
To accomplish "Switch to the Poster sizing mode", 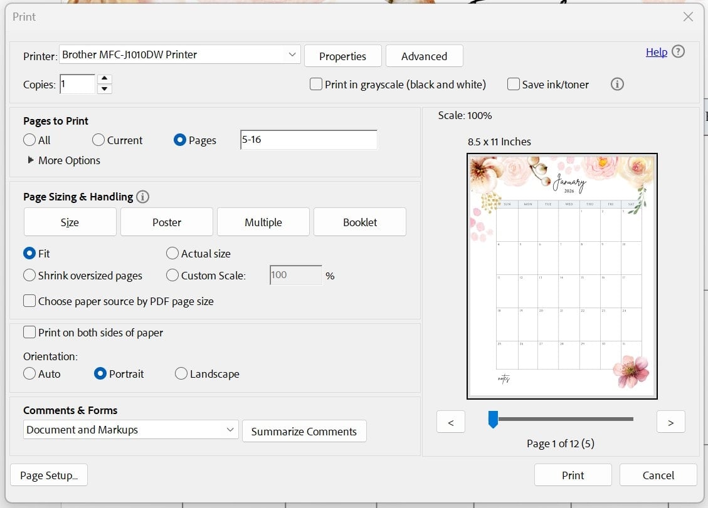I will coord(166,221).
